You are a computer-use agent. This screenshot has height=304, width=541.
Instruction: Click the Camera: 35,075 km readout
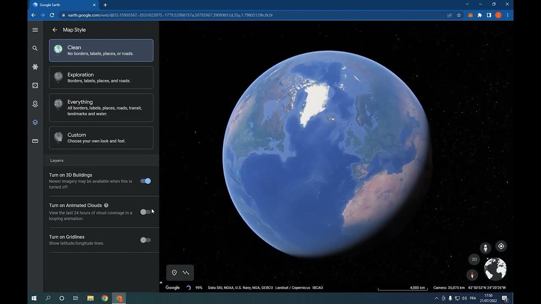[449, 288]
